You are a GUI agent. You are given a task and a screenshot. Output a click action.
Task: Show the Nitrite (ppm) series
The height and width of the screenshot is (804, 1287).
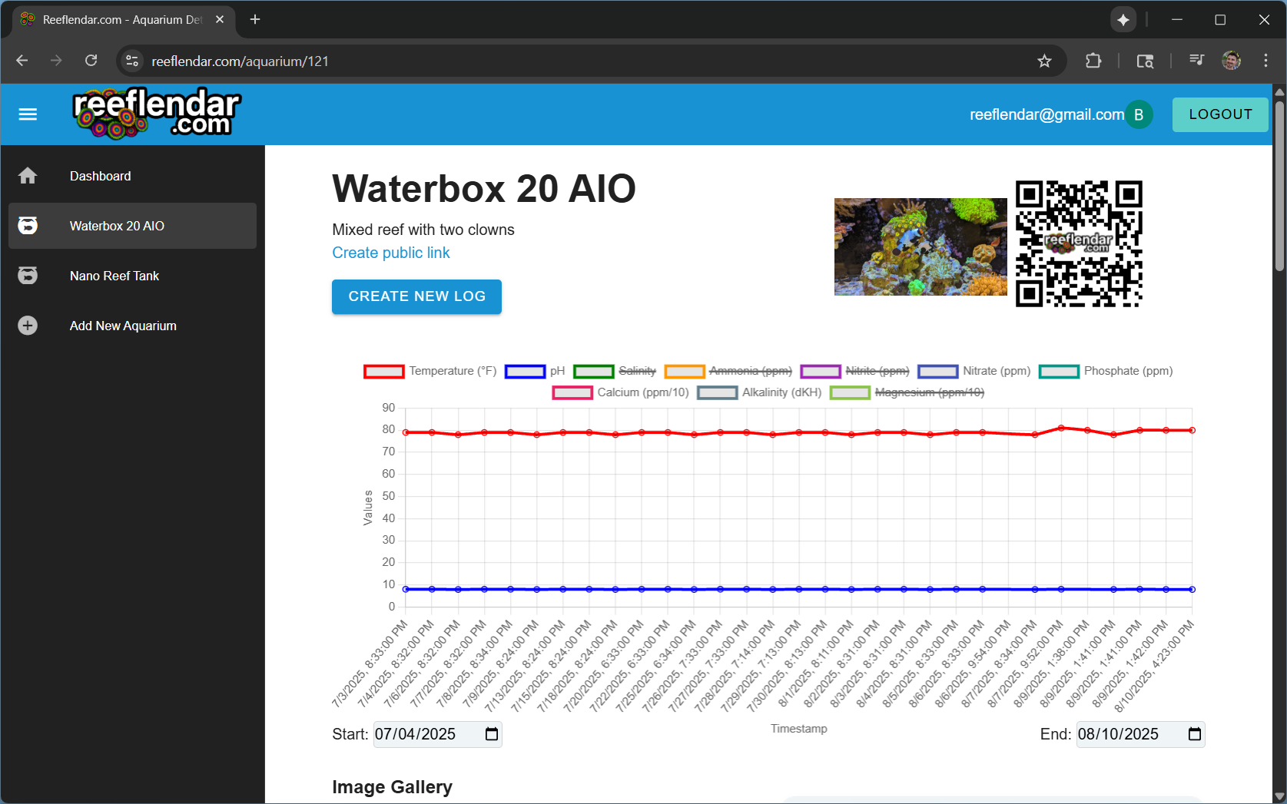(x=854, y=371)
